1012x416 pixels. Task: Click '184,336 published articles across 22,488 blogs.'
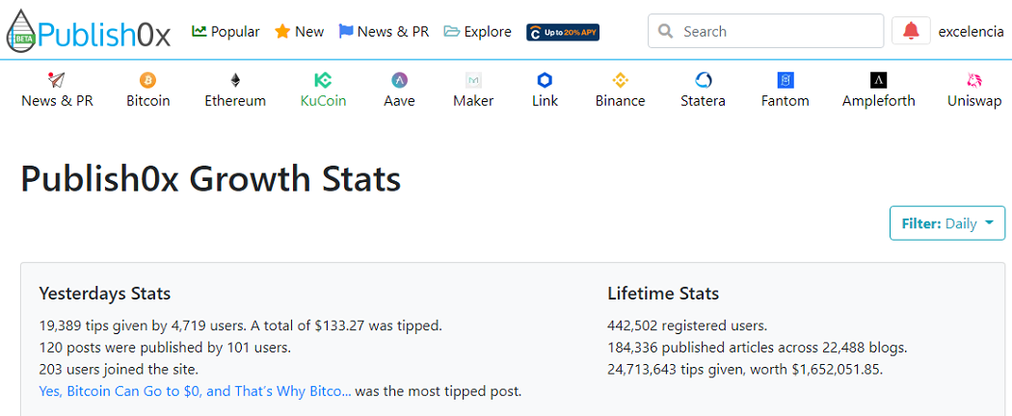click(x=758, y=348)
